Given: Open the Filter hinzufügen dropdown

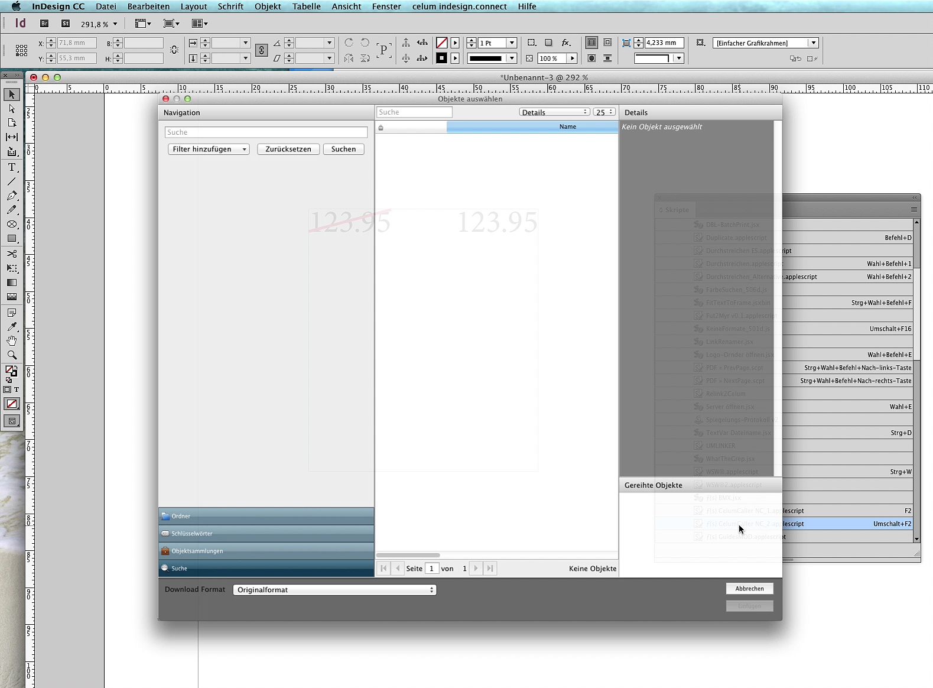Looking at the screenshot, I should coord(209,149).
